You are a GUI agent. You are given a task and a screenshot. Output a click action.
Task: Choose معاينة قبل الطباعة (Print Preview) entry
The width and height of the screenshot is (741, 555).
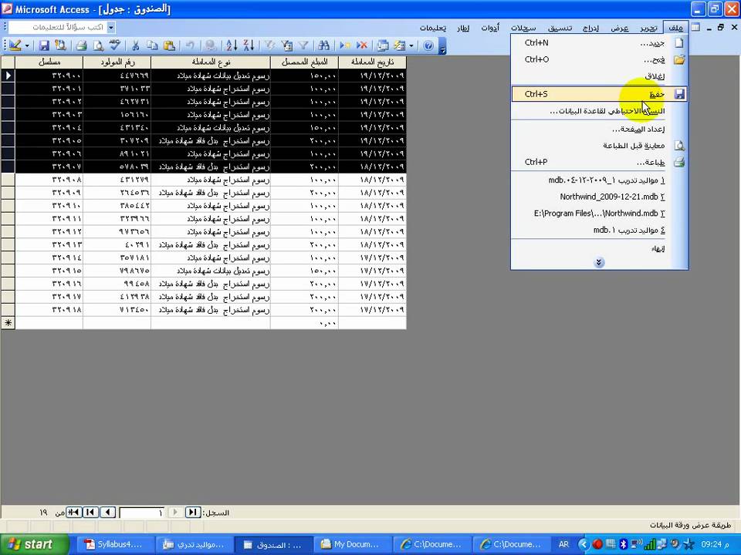599,146
